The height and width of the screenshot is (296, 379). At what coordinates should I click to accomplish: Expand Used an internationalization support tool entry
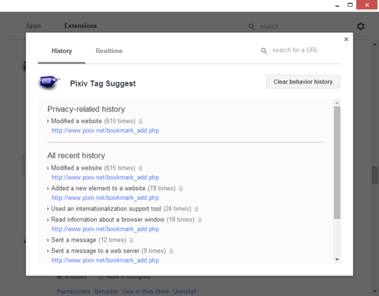pos(48,209)
